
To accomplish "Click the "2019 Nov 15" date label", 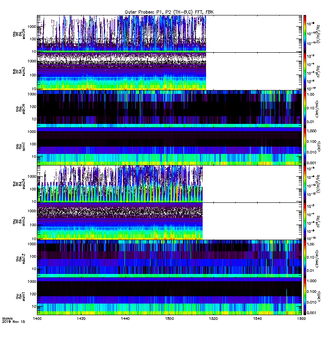I will (14, 322).
